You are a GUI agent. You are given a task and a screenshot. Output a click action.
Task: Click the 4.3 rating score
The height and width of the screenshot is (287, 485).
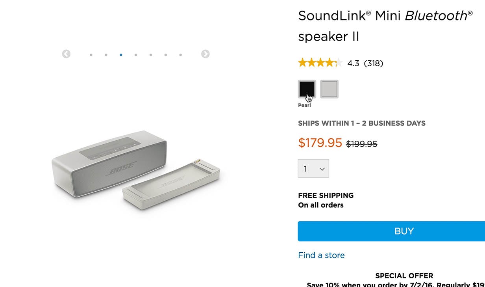tap(353, 63)
